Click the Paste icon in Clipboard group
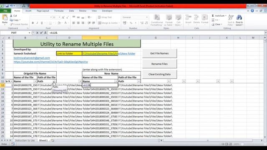The height and width of the screenshot is (150, 267). pyautogui.click(x=5, y=17)
